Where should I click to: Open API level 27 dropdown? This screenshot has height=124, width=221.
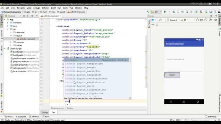point(184,20)
